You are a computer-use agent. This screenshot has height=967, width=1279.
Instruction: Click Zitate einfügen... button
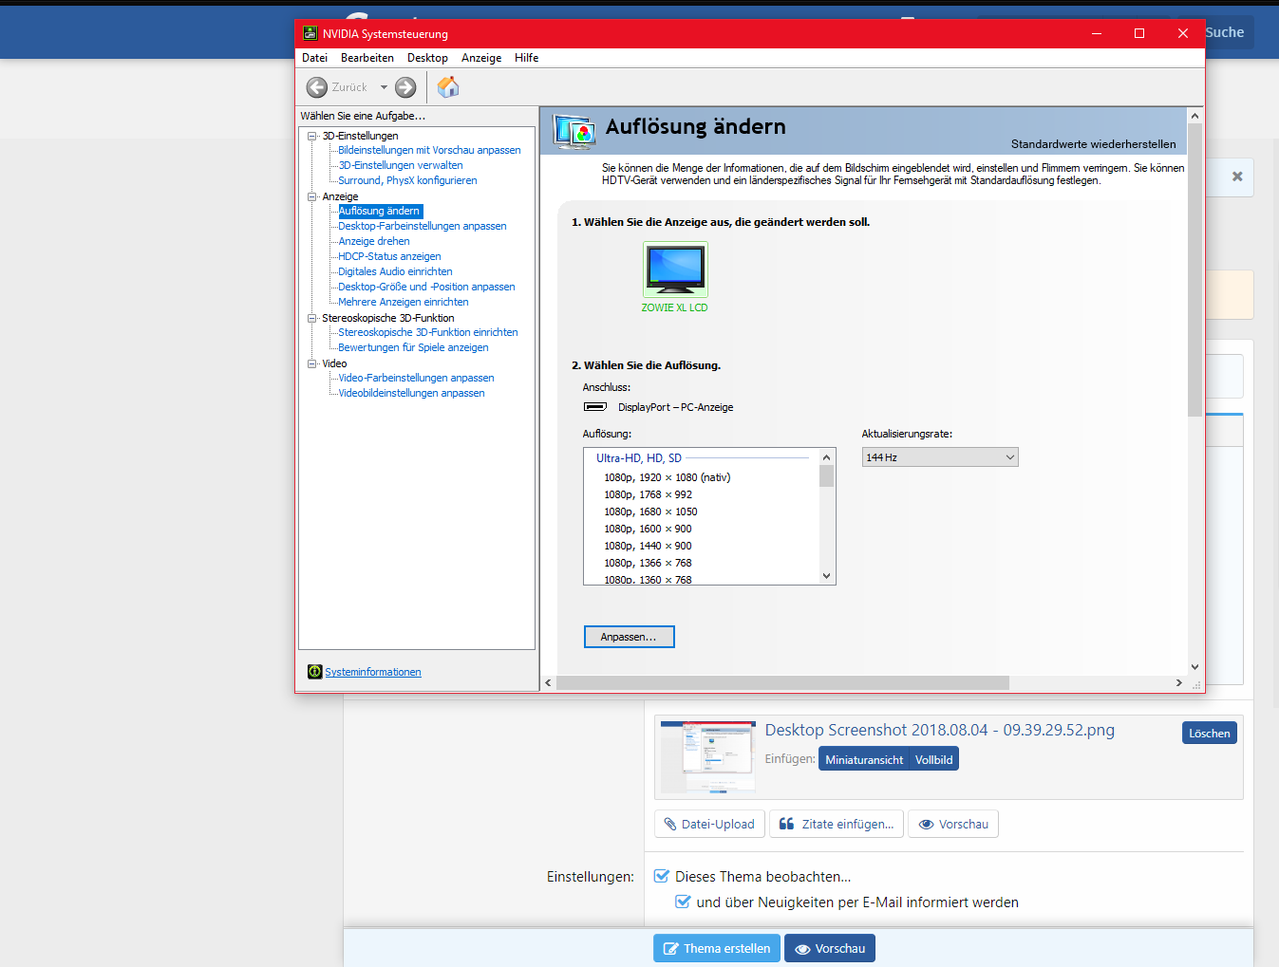(837, 824)
